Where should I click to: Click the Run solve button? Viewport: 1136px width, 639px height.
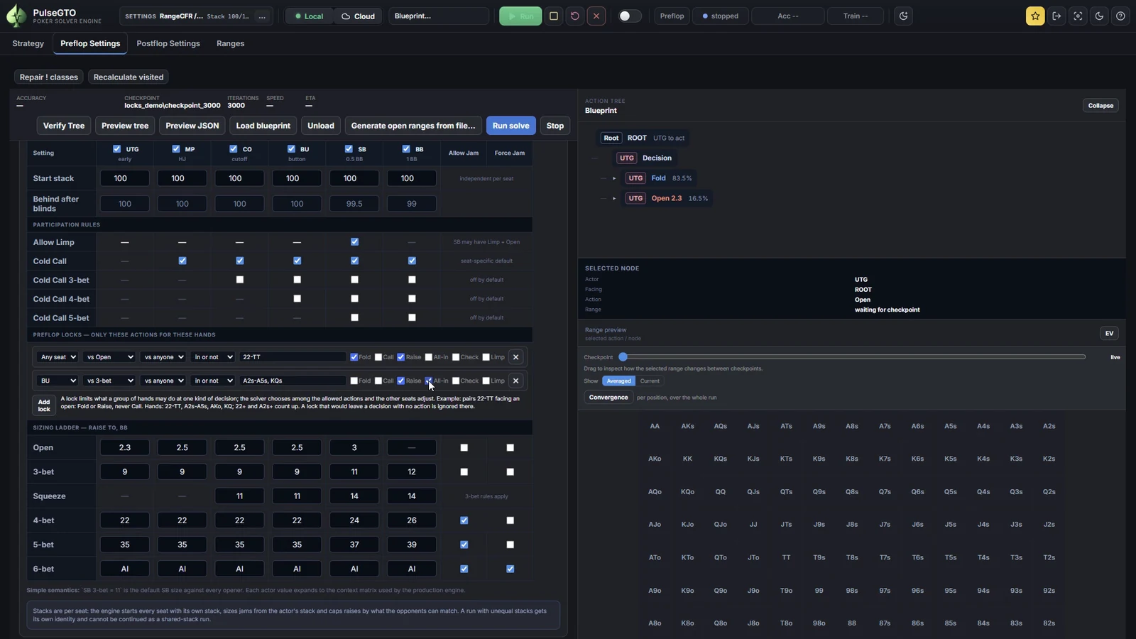(510, 126)
